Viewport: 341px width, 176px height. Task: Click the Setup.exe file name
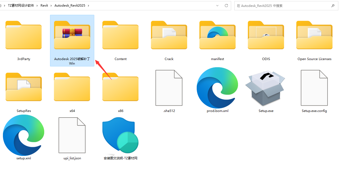tap(266, 111)
